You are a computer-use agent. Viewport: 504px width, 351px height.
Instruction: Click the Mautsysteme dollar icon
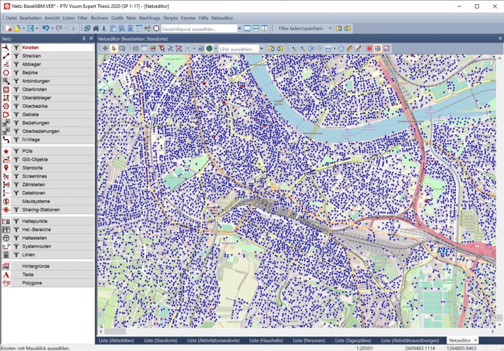tap(6, 201)
